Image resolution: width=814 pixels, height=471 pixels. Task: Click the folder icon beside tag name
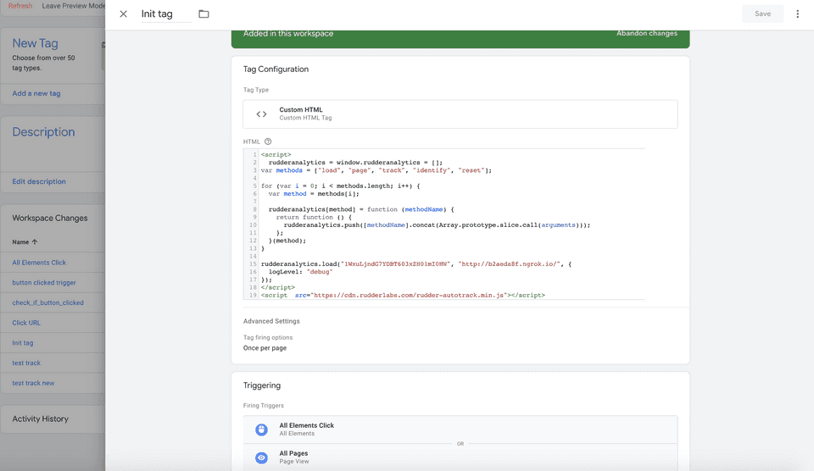click(203, 14)
